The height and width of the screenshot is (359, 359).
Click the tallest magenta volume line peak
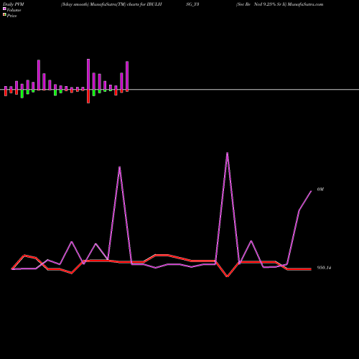coord(227,153)
